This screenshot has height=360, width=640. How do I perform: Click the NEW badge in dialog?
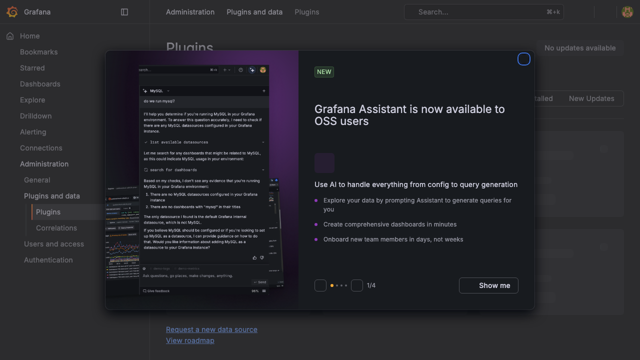click(324, 71)
